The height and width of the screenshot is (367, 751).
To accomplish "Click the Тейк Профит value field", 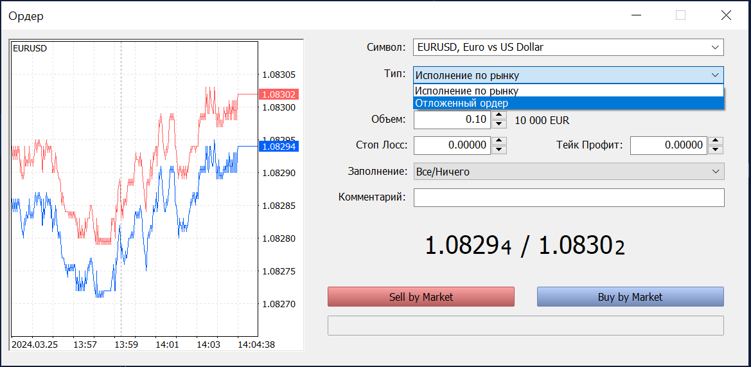I will (669, 145).
